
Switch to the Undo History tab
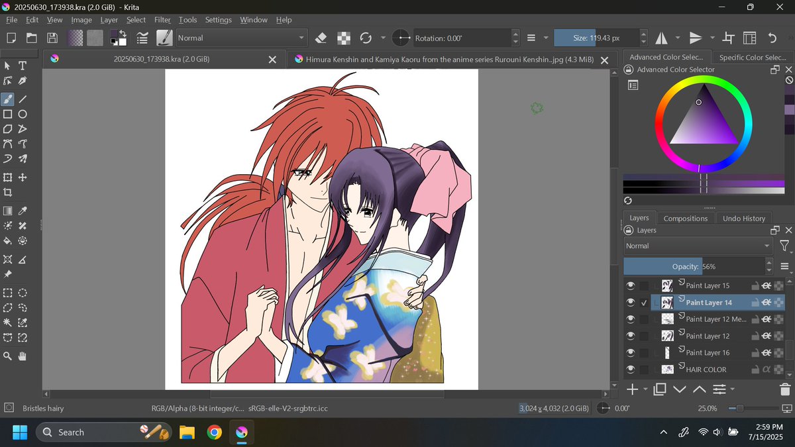click(743, 218)
